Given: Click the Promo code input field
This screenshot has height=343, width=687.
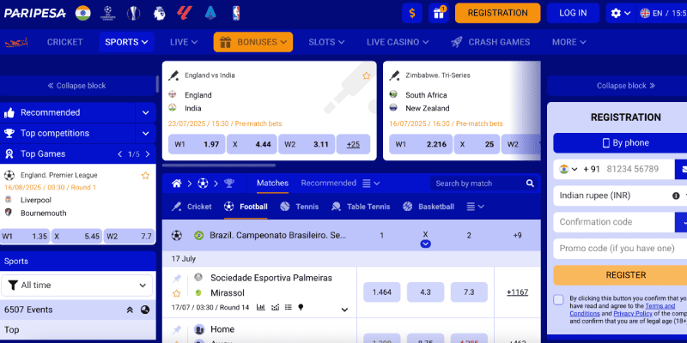Looking at the screenshot, I should [620, 249].
